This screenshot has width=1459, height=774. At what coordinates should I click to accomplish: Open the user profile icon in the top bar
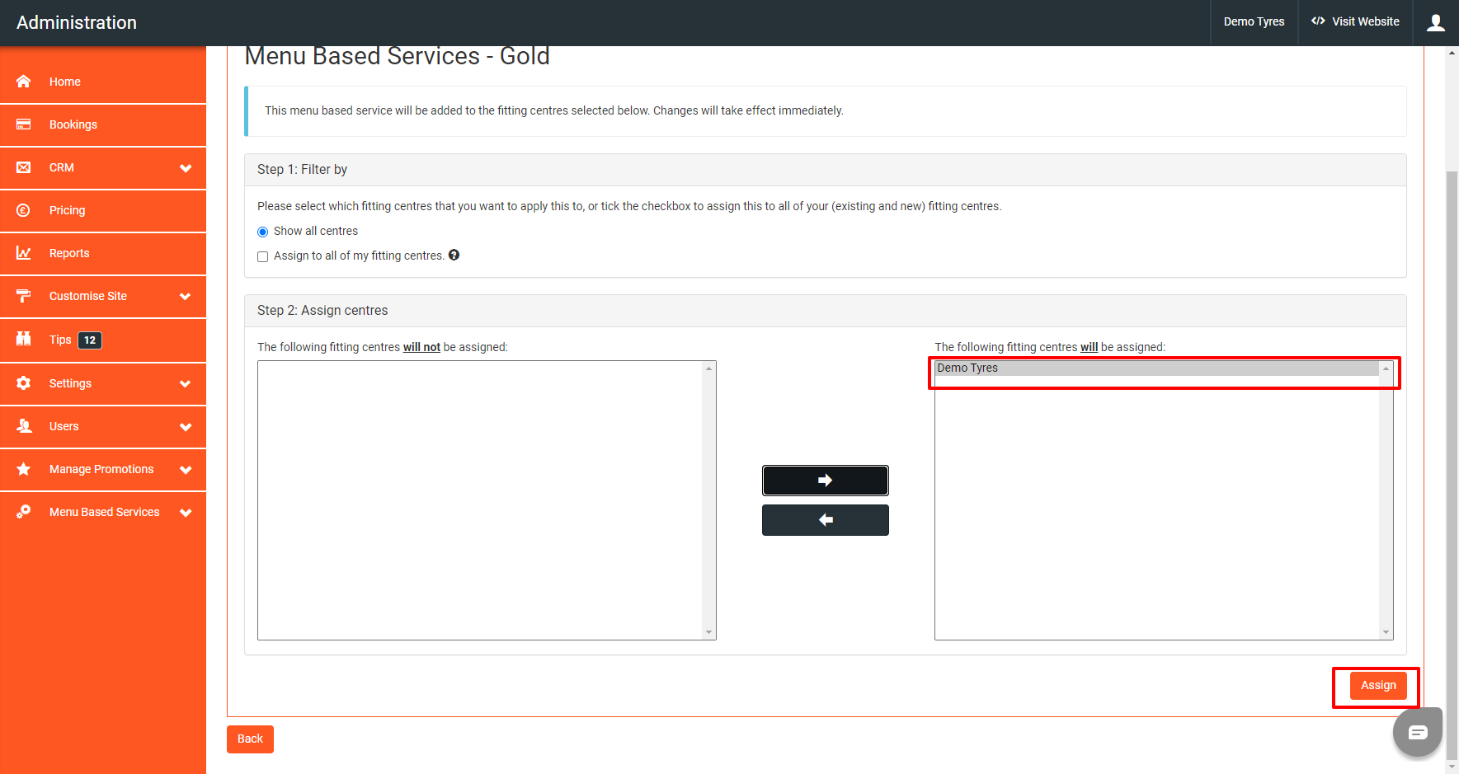(x=1435, y=22)
